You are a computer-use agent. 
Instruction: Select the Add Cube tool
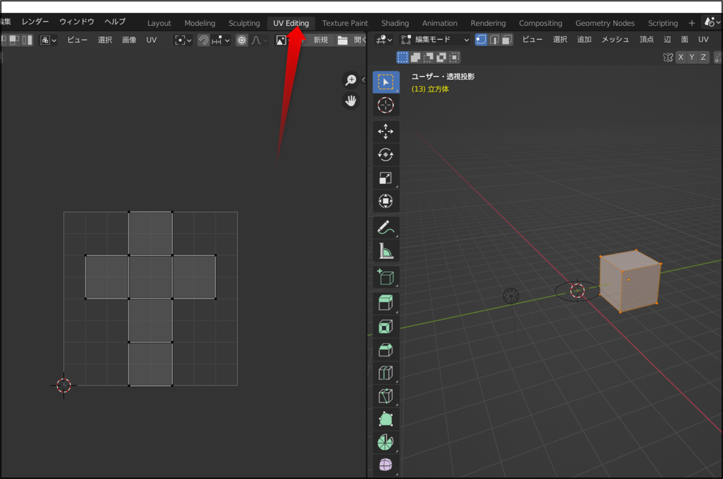(x=386, y=277)
